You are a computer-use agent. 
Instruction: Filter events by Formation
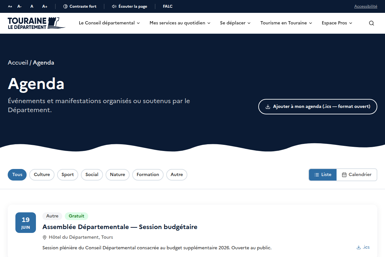coord(148,175)
